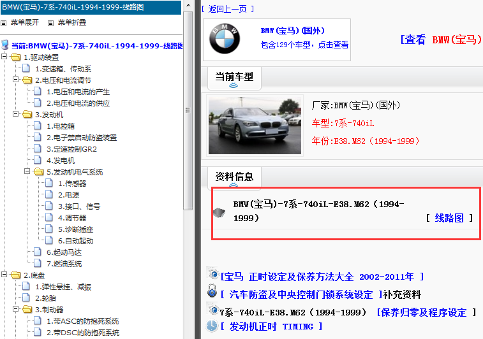Open tree item 2.带DSC的防抱死系统
Viewport: 483px width, 339px height.
pos(83,333)
